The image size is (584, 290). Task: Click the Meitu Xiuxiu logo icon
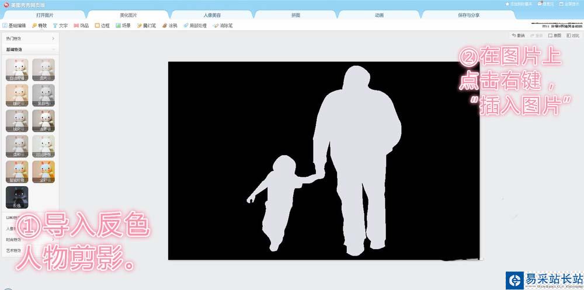6,5
